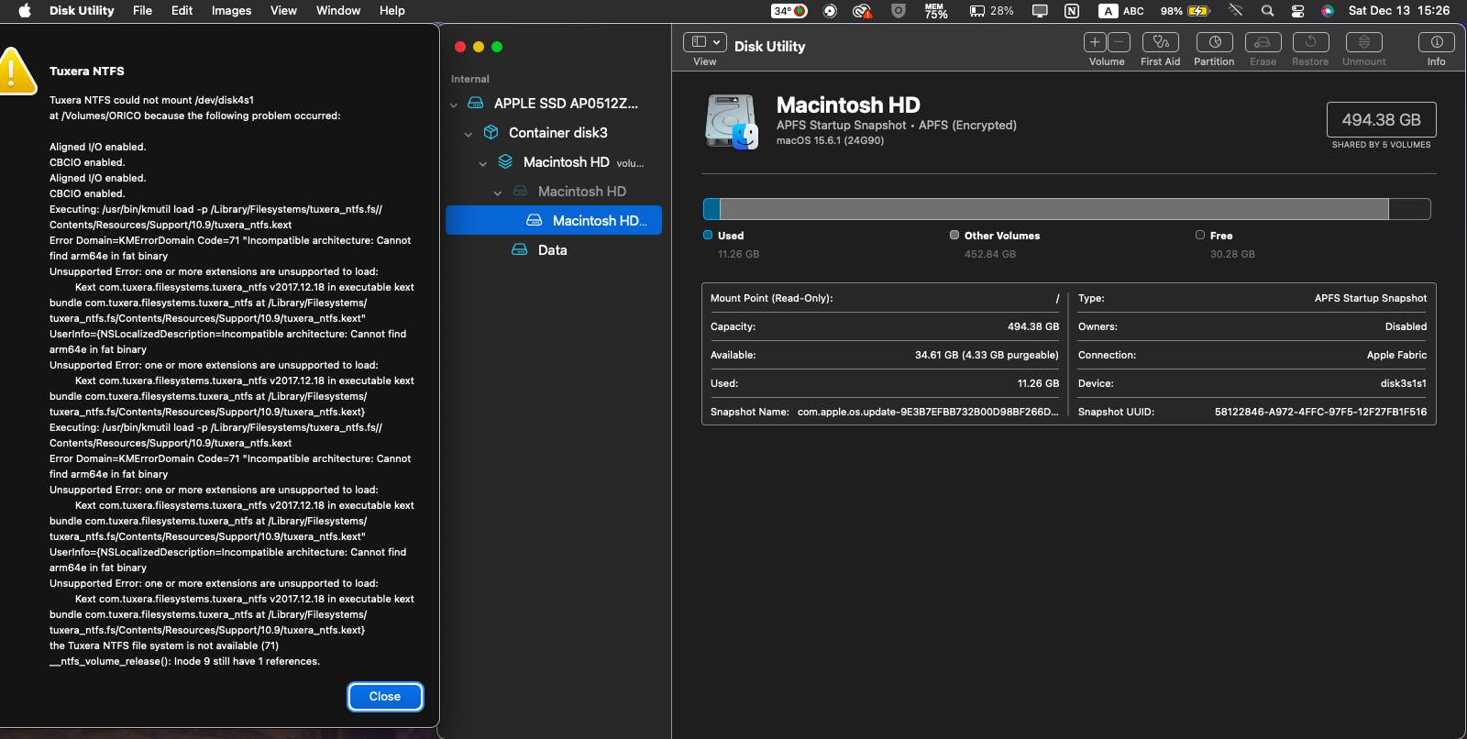Click the remove volume minus icon
This screenshot has height=739, width=1467.
coord(1119,42)
